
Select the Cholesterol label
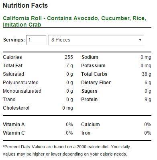point(16,108)
